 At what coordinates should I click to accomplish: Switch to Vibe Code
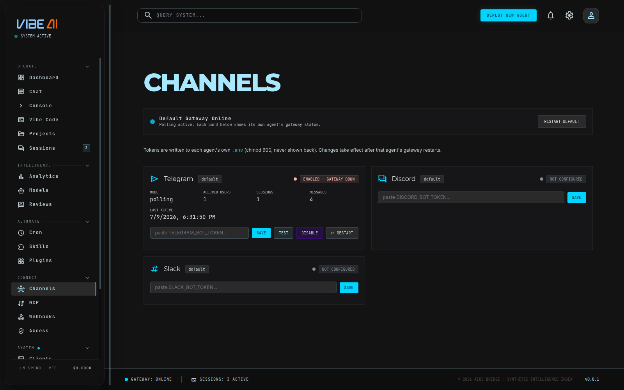(x=54, y=120)
